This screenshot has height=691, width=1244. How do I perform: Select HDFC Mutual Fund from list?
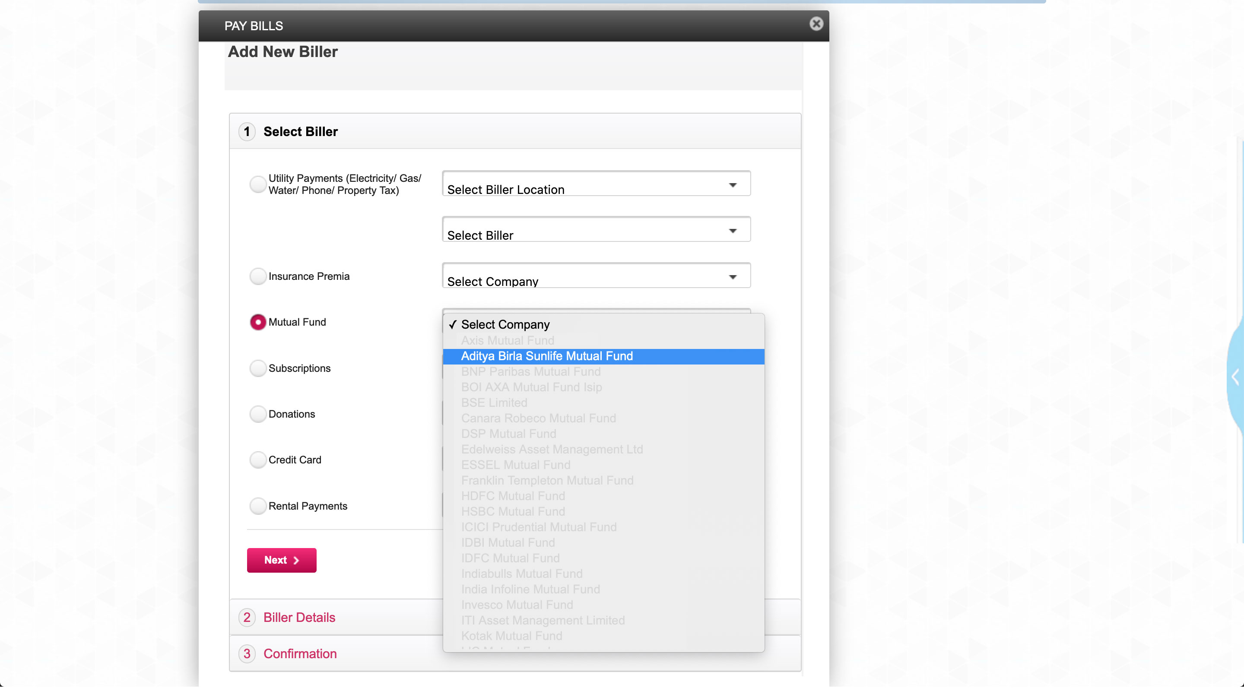click(513, 496)
